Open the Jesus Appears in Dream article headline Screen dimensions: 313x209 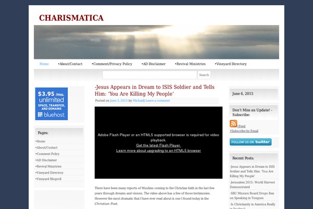(154, 90)
